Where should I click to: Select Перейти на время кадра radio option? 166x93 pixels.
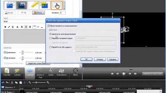pyautogui.click(x=50, y=38)
